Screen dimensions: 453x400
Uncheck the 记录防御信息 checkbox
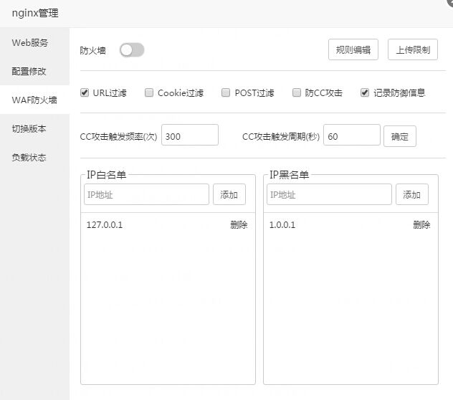(x=365, y=92)
